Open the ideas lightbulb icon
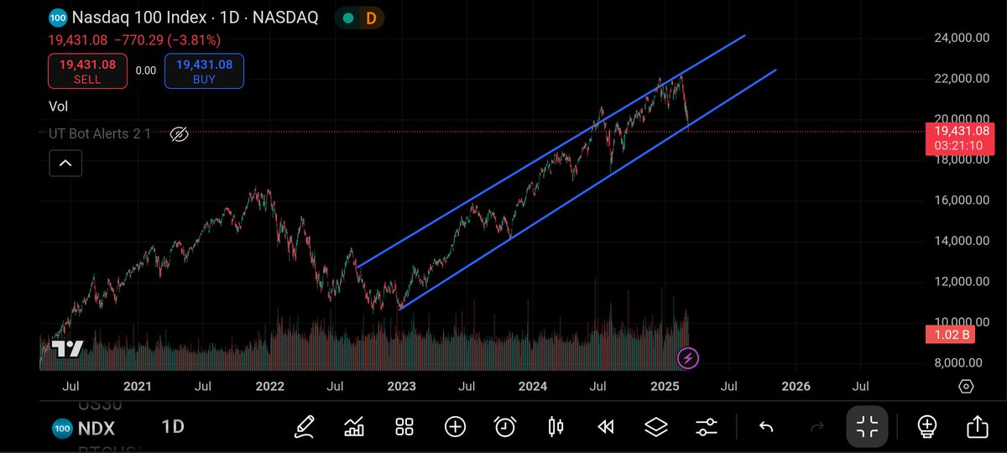This screenshot has width=1007, height=453. click(x=927, y=426)
